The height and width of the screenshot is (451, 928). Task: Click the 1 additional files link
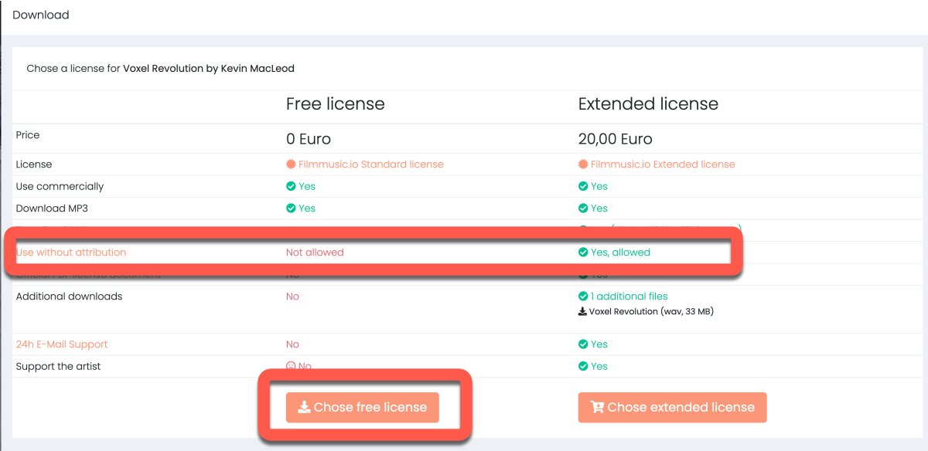(629, 297)
